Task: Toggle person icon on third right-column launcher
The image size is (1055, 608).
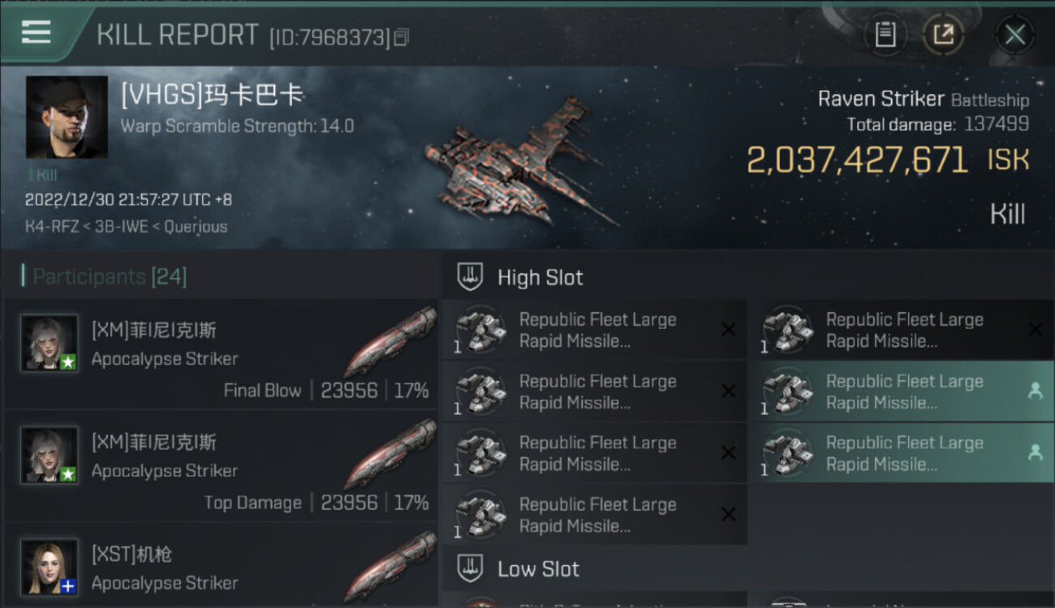Action: [x=1035, y=453]
